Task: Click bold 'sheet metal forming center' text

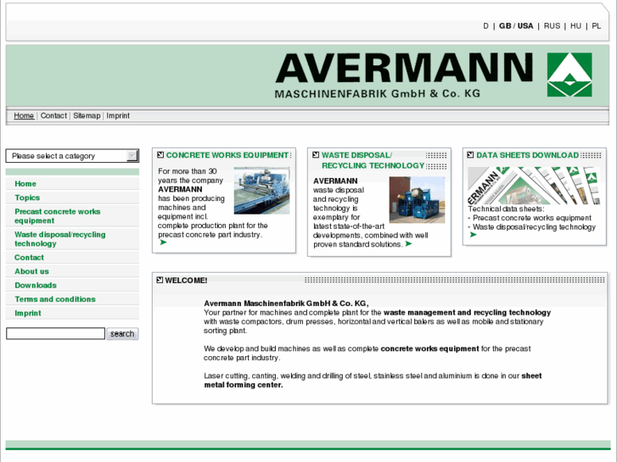Action: pyautogui.click(x=373, y=381)
